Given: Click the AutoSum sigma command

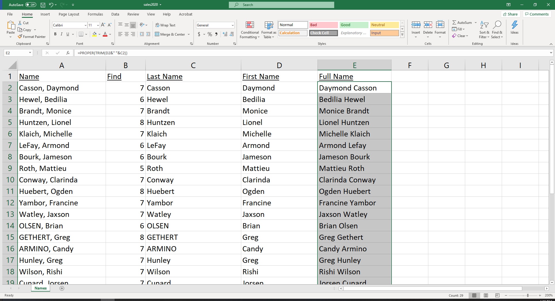Looking at the screenshot, I should click(x=462, y=22).
